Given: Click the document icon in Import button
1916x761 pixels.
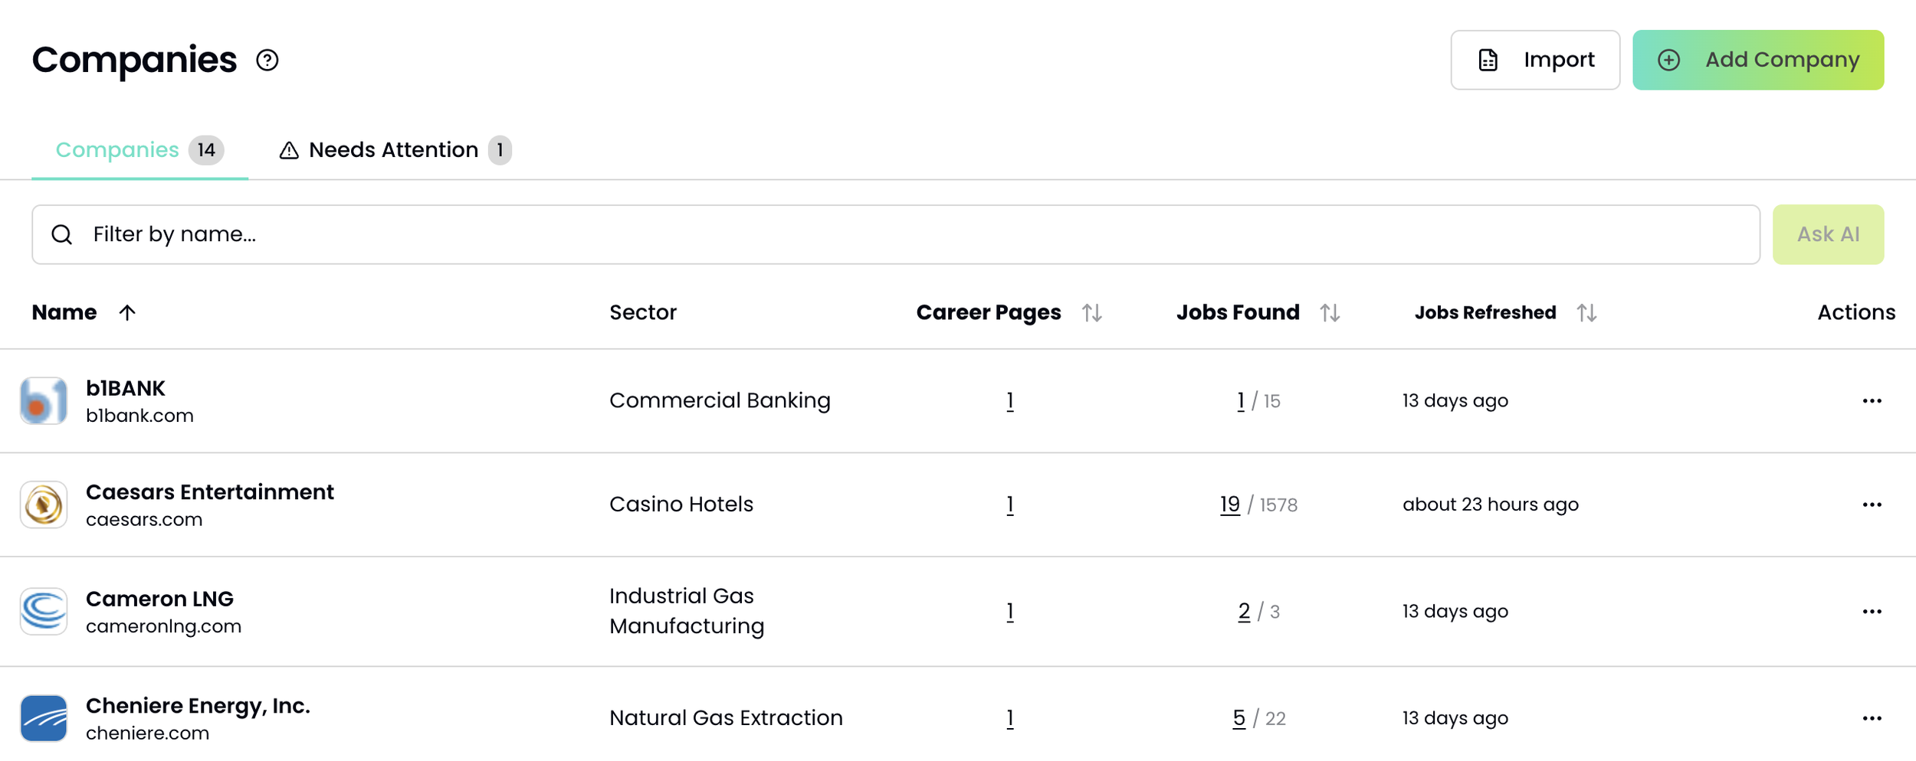Looking at the screenshot, I should coord(1488,60).
